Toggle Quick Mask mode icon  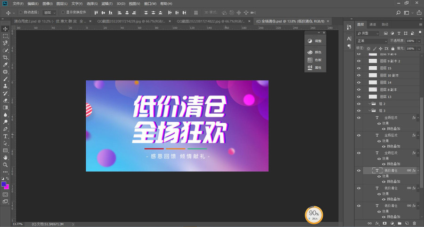click(x=5, y=195)
